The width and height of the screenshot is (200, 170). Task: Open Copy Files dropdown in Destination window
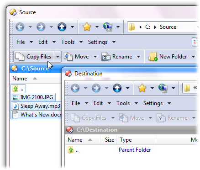point(113,118)
